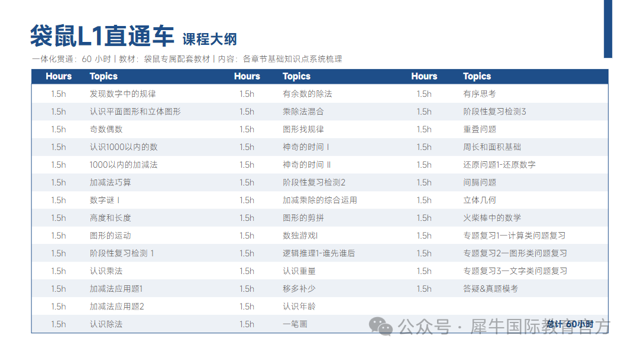
Task: Select the topic "阶段性复习检测3"
Action: 494,112
